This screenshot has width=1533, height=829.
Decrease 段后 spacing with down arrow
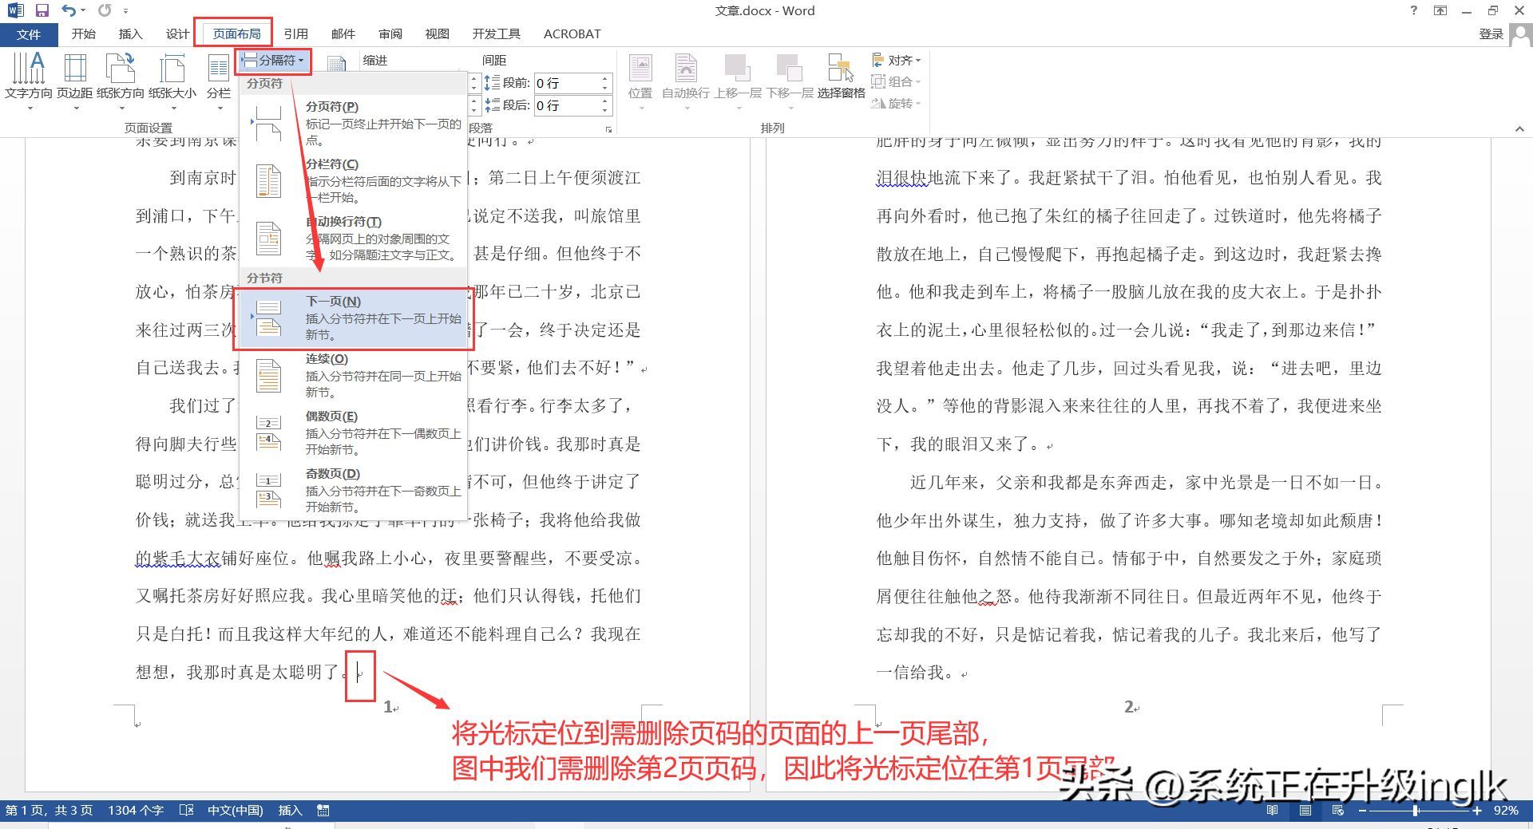pos(605,110)
